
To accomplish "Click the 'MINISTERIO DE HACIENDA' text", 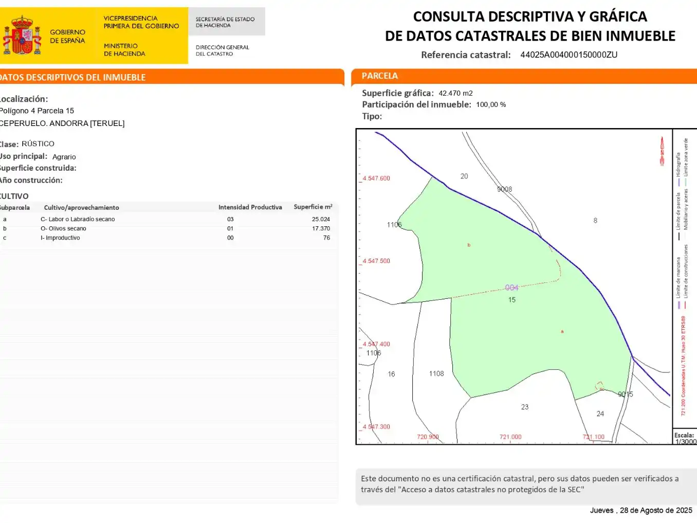I will point(124,49).
